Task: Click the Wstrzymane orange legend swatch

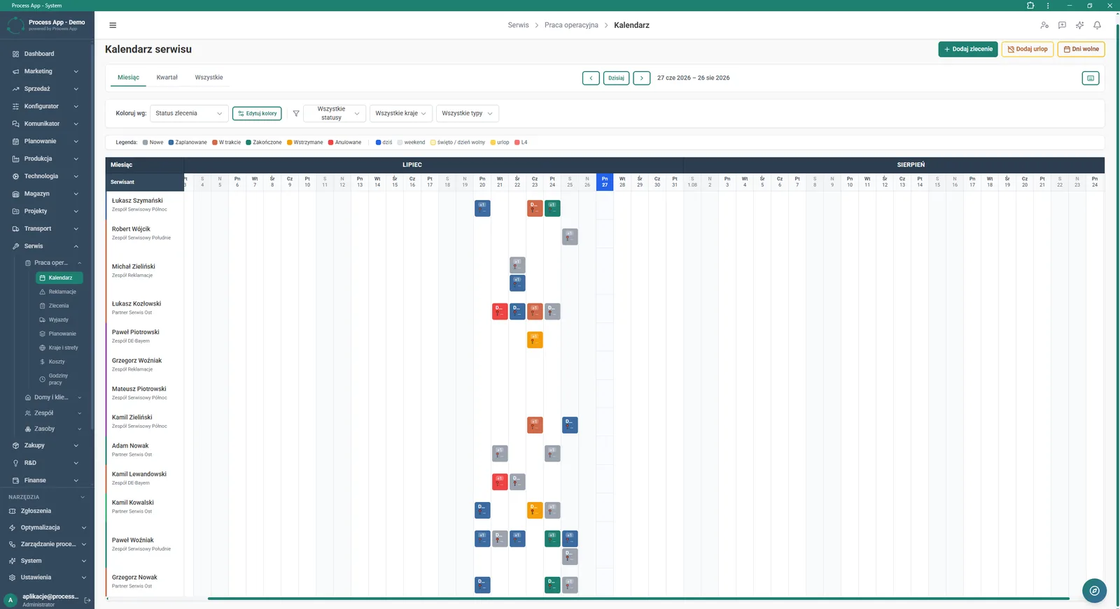Action: click(x=289, y=143)
